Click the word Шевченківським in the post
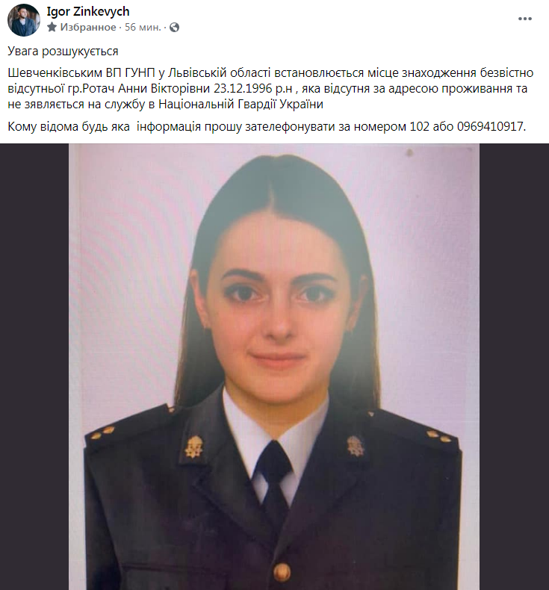The image size is (549, 590). (55, 72)
